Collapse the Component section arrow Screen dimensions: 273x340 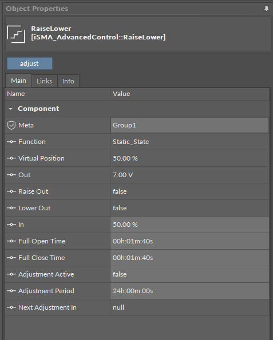[10, 109]
